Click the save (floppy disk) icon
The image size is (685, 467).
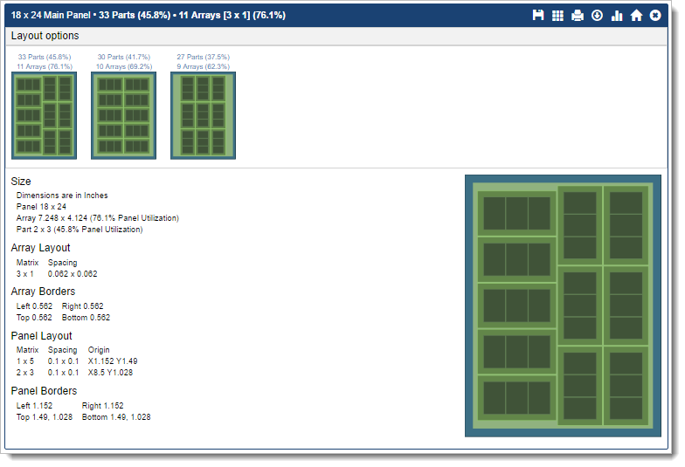click(538, 16)
